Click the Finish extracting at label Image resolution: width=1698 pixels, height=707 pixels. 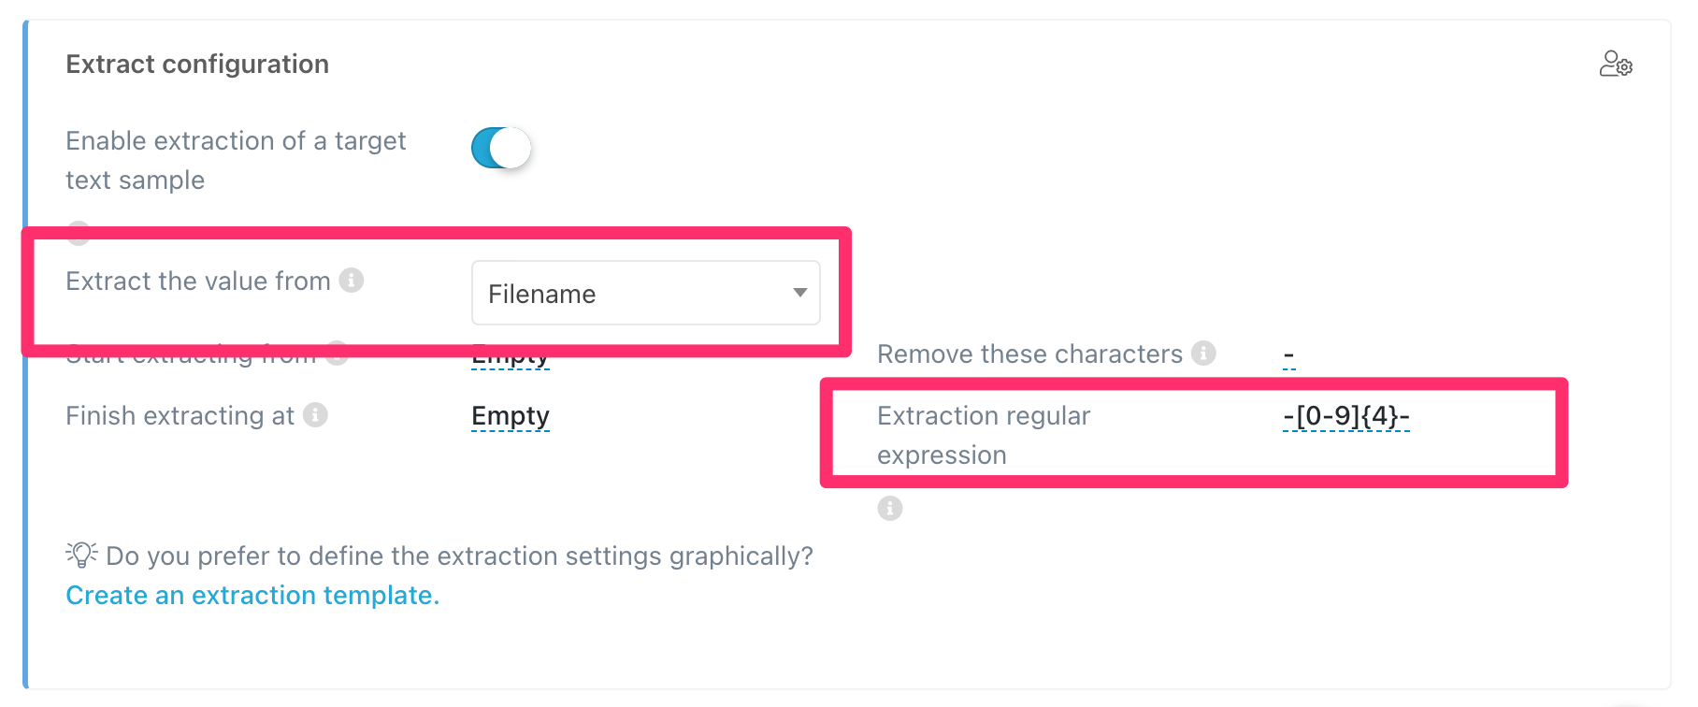tap(180, 415)
